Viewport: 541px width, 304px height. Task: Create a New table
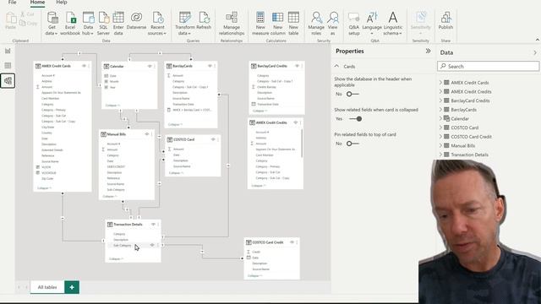293,23
